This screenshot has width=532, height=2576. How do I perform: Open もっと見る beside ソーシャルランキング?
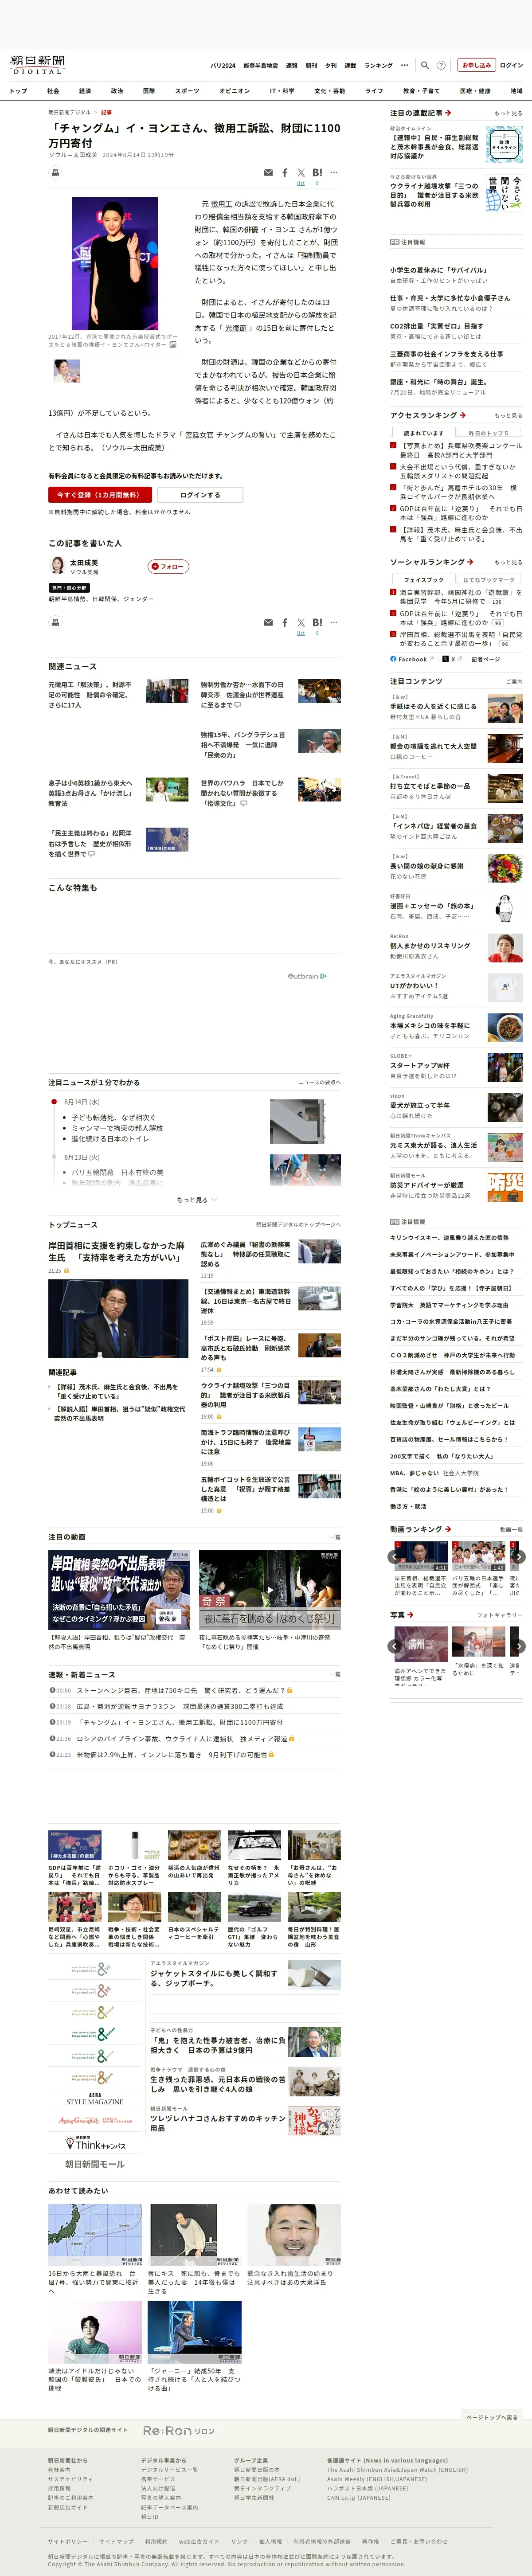click(507, 562)
